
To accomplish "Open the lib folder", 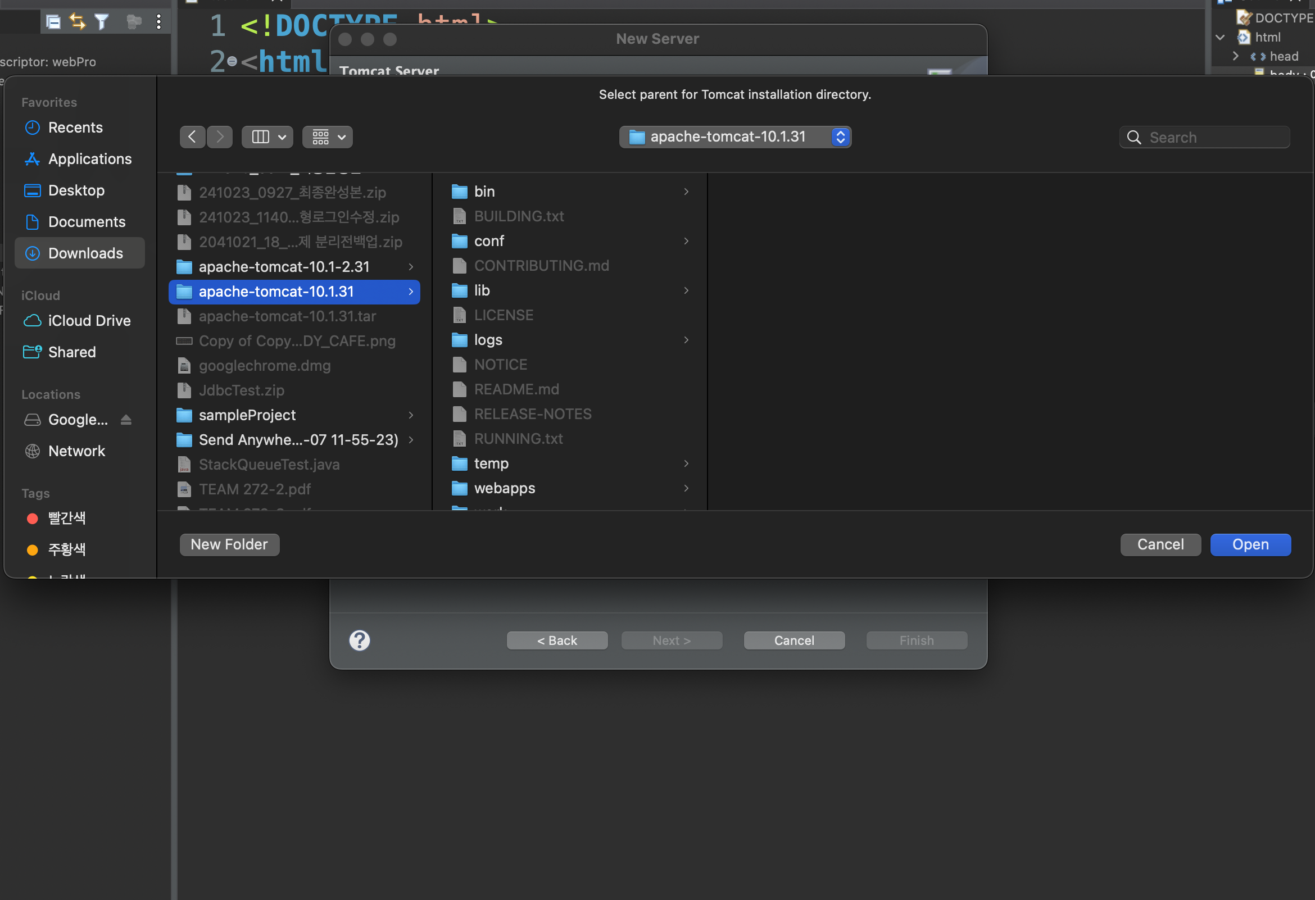I will 570,291.
